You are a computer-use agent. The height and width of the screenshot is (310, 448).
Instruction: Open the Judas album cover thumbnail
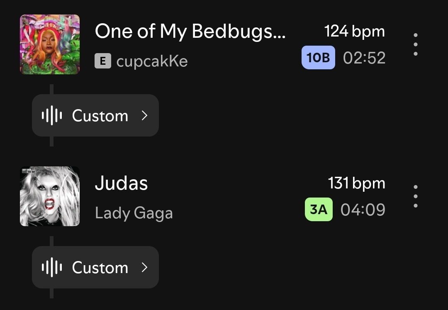[x=50, y=196]
